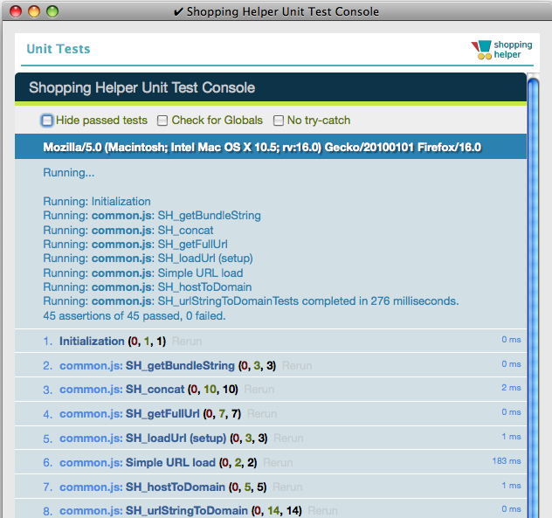Viewport: 552px width, 518px height.
Task: Click the '45 assertions of 45 passed' summary
Action: click(135, 316)
